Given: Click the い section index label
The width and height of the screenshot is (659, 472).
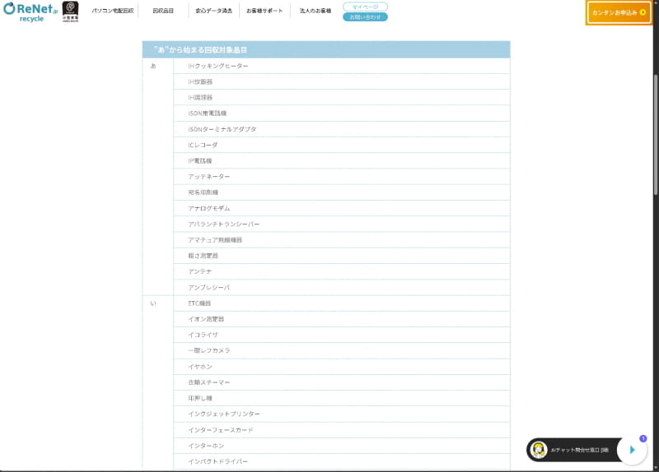Looking at the screenshot, I should tap(153, 303).
